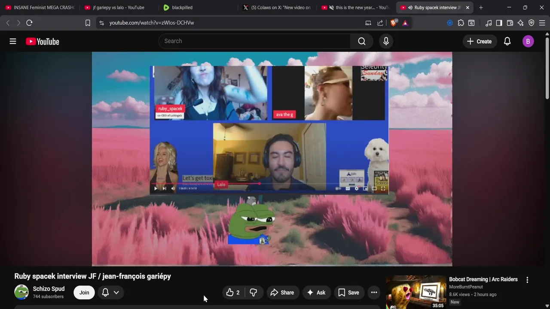Screen dimensions: 550x309
Task: Switch to Colaws on X tab
Action: [x=277, y=7]
